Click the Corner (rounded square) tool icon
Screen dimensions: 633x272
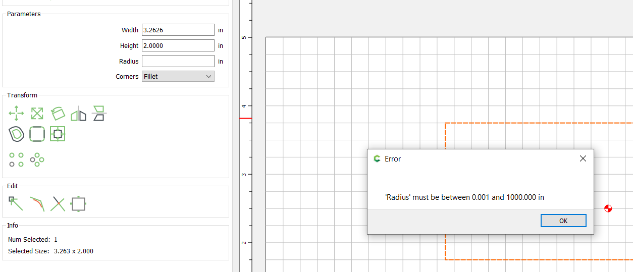37,134
